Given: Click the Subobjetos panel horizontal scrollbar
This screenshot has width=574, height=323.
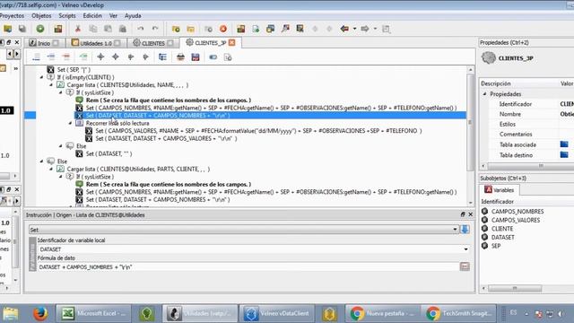Looking at the screenshot, I should (514, 289).
